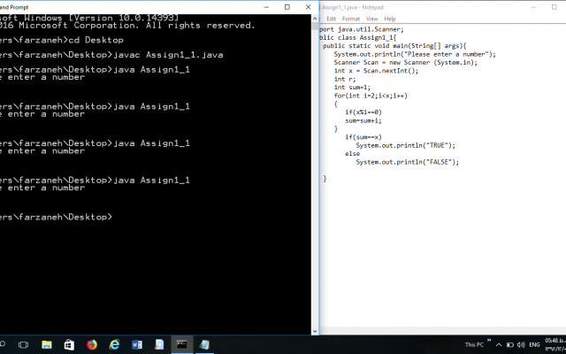Click the battery icon in the system tray
This screenshot has height=354, width=566.
[510, 345]
